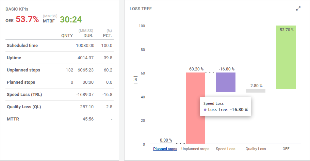Select the 2.80 % bar label

click(256, 86)
